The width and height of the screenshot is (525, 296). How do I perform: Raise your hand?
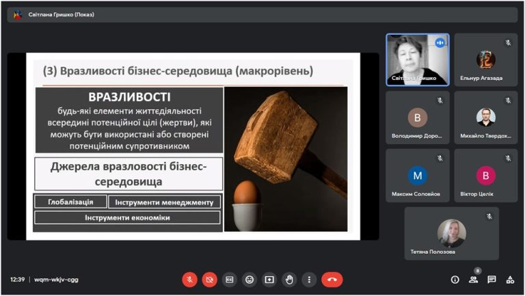[x=289, y=280]
